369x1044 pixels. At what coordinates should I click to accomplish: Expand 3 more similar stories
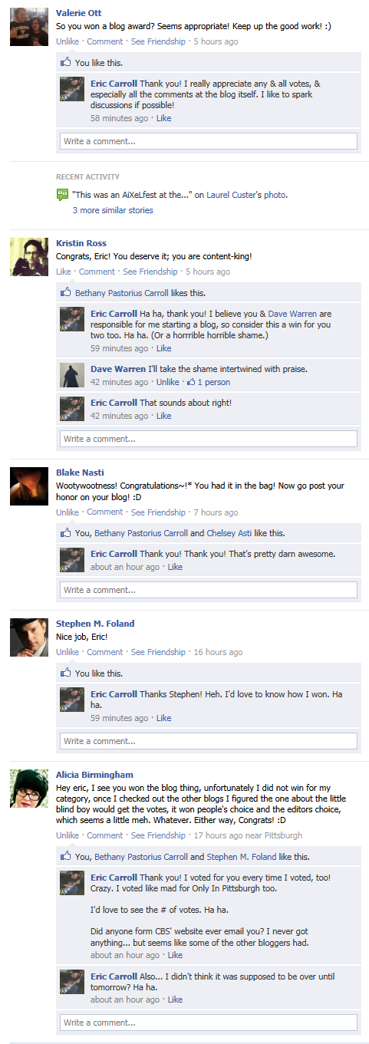(x=113, y=210)
